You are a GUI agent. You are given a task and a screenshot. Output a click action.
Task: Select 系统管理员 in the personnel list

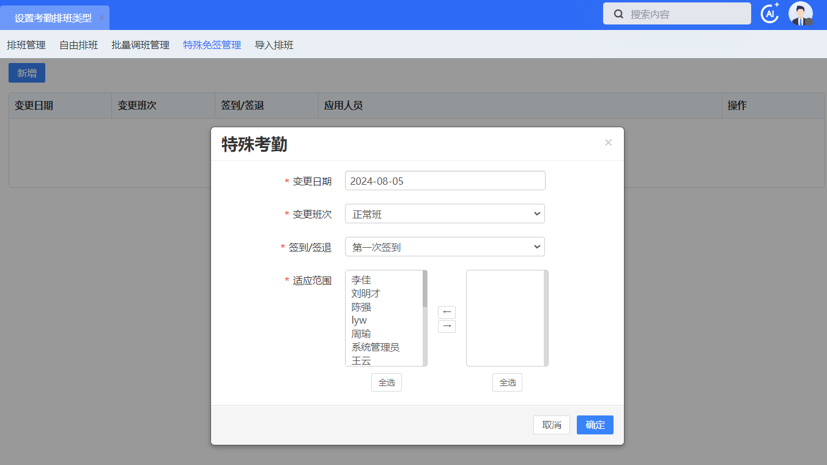tap(375, 348)
